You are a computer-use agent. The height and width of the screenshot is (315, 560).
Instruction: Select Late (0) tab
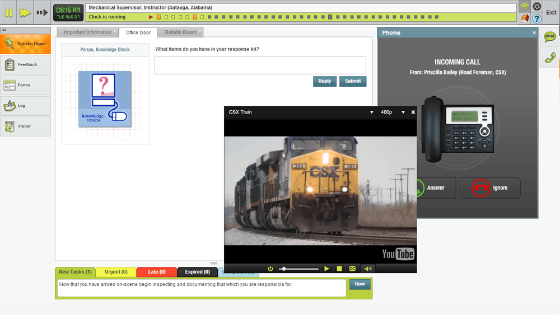coord(157,272)
